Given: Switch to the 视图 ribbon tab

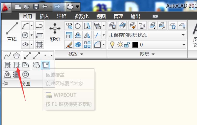Looking at the screenshot, I should [101, 16].
